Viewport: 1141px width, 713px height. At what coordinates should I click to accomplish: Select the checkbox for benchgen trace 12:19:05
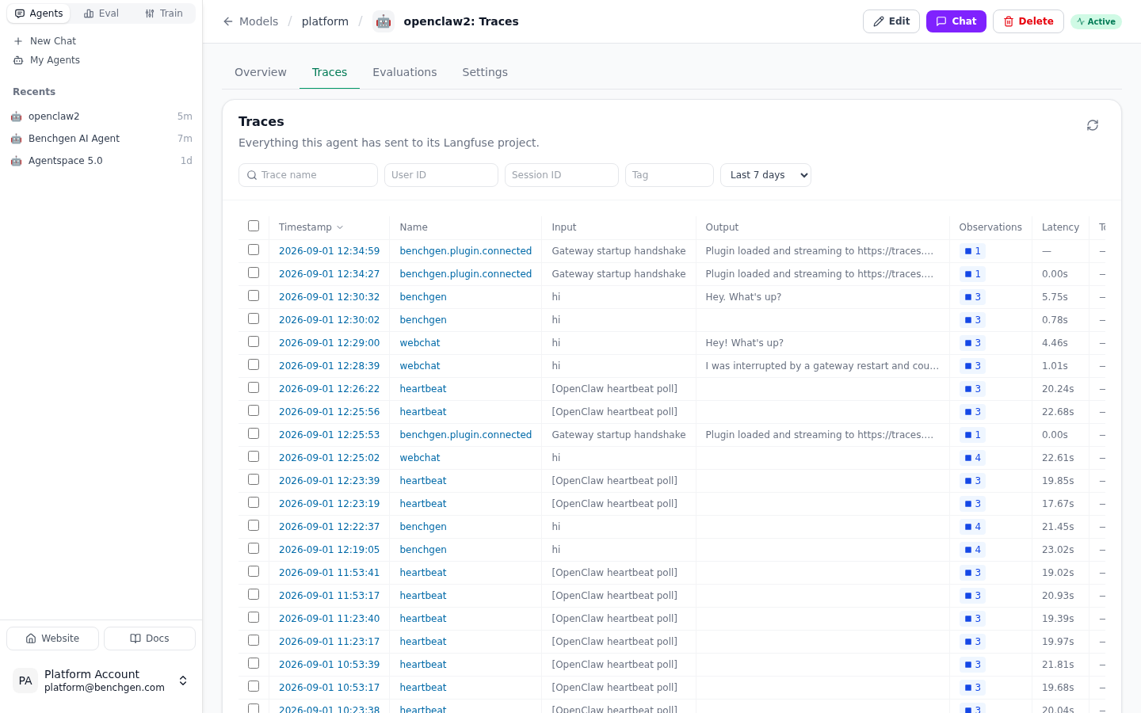(x=254, y=548)
